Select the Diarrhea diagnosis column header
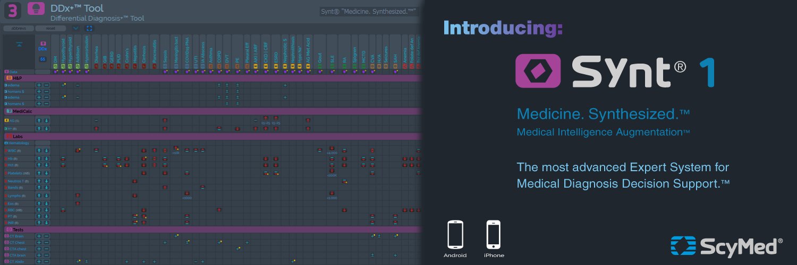Image resolution: width=797 pixels, height=265 pixels. pos(96,52)
